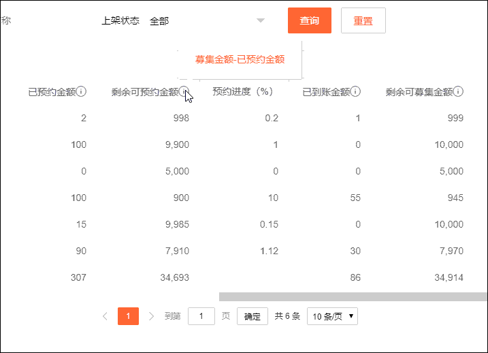
Task: Focus the 到第 page number input
Action: click(x=201, y=316)
